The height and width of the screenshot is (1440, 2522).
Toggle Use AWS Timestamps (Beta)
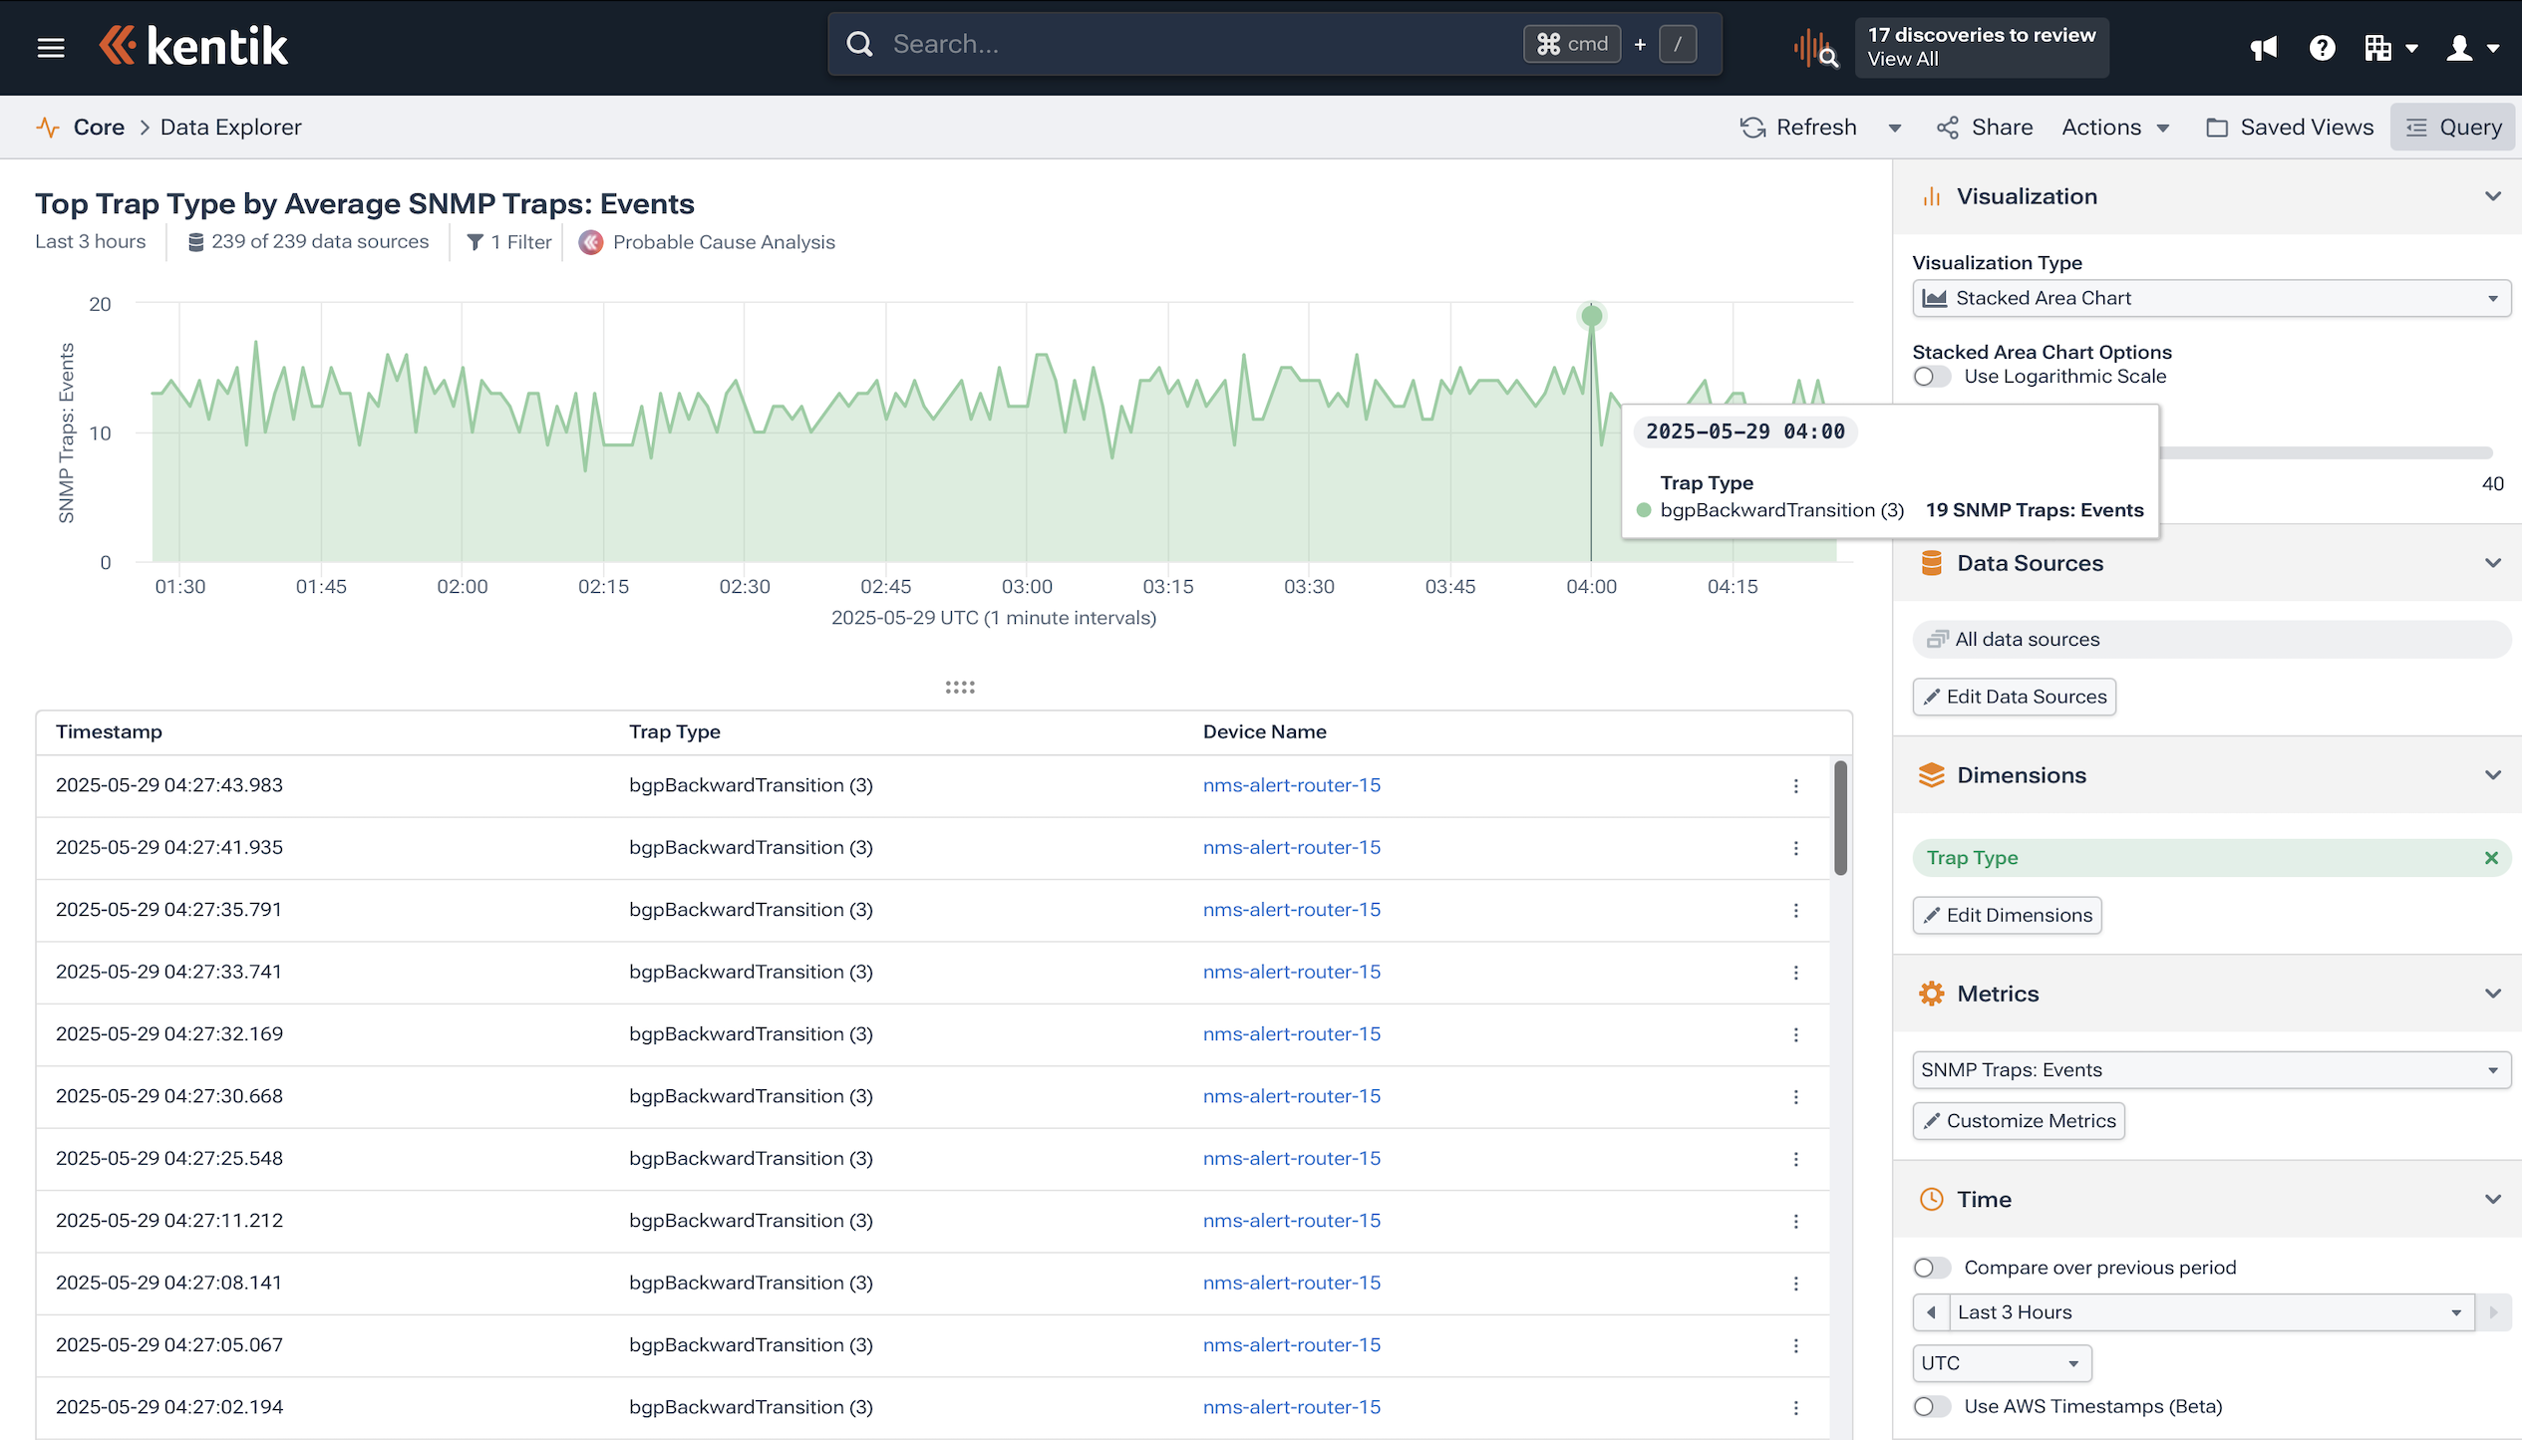coord(1931,1406)
